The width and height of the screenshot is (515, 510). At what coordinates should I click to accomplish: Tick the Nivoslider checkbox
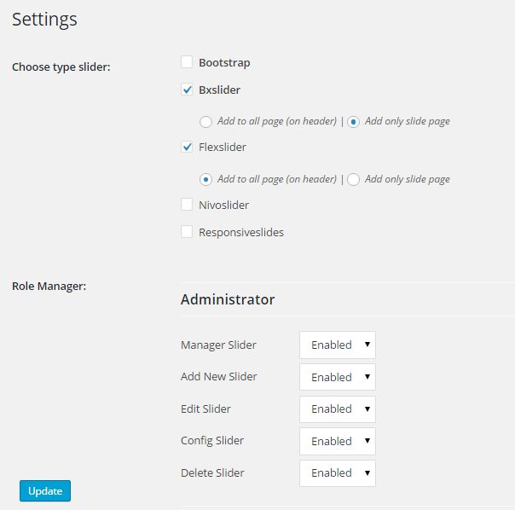coord(187,205)
